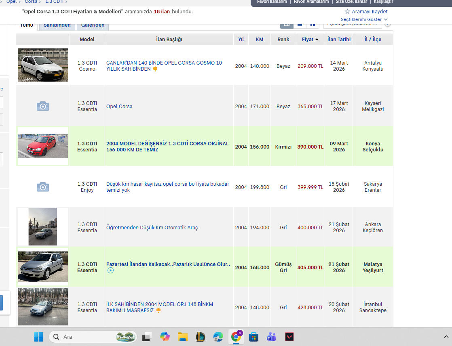Image resolution: width=452 pixels, height=346 pixels.
Task: Open File Explorer from the taskbar
Action: tap(183, 337)
